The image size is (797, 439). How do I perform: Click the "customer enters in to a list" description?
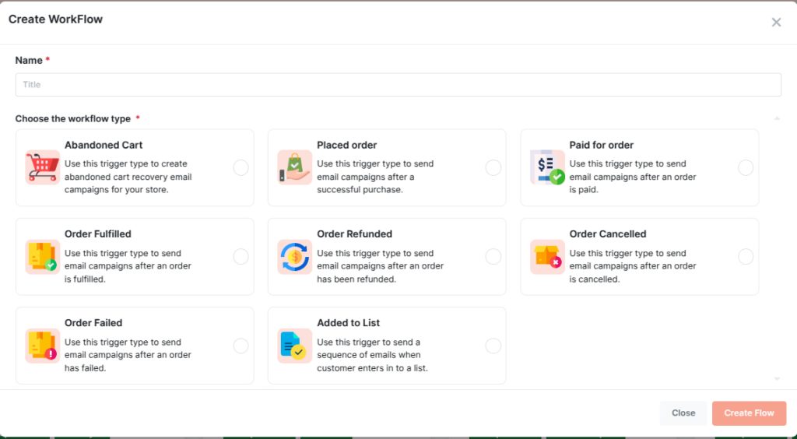(x=372, y=355)
